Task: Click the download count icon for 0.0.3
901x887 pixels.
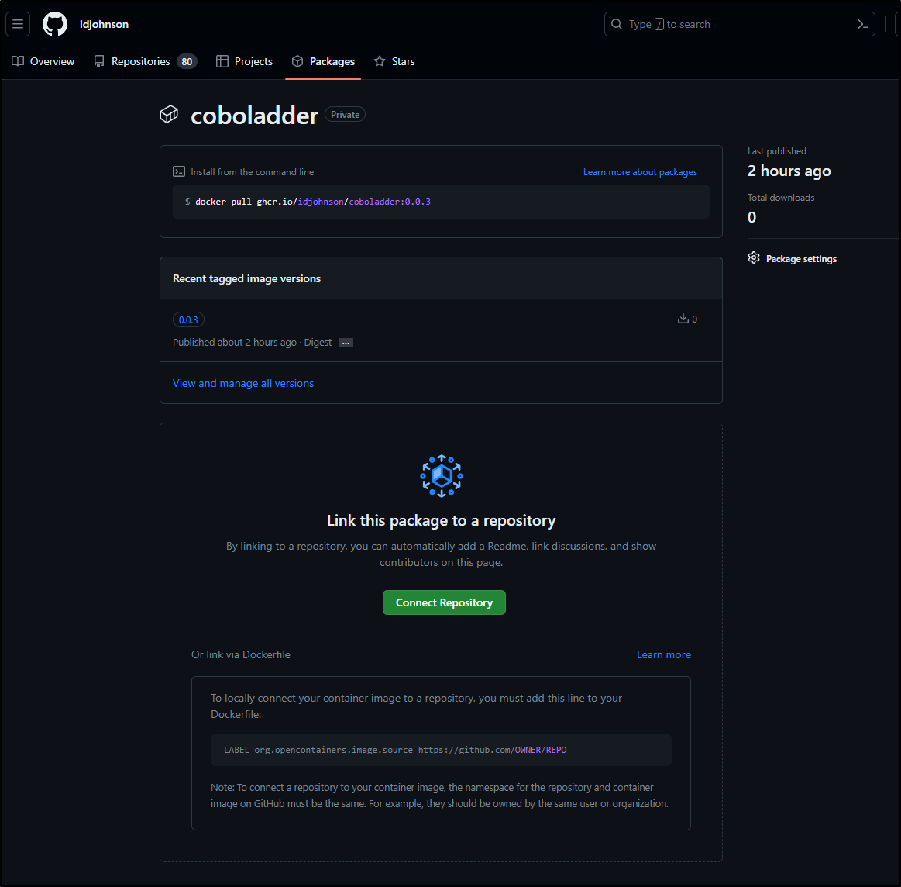Action: (x=683, y=319)
